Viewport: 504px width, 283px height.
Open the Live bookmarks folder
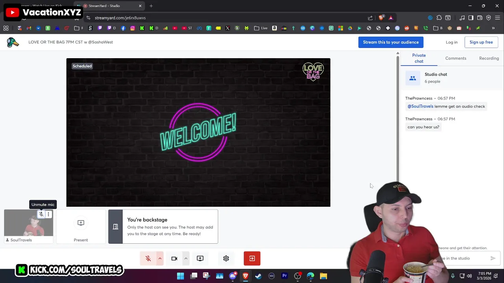click(261, 28)
